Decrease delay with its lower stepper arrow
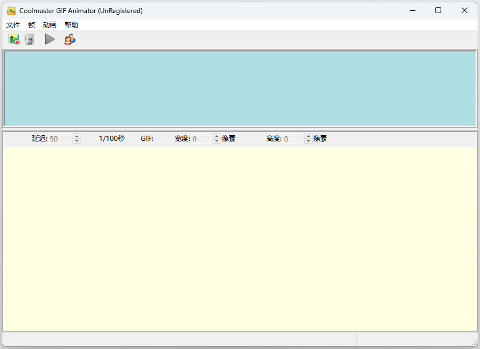The image size is (480, 349). 77,140
